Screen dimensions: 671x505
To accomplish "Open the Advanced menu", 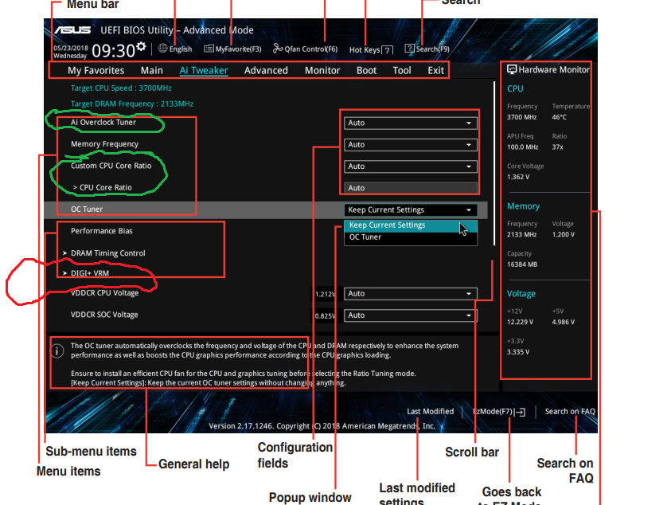I will (266, 70).
